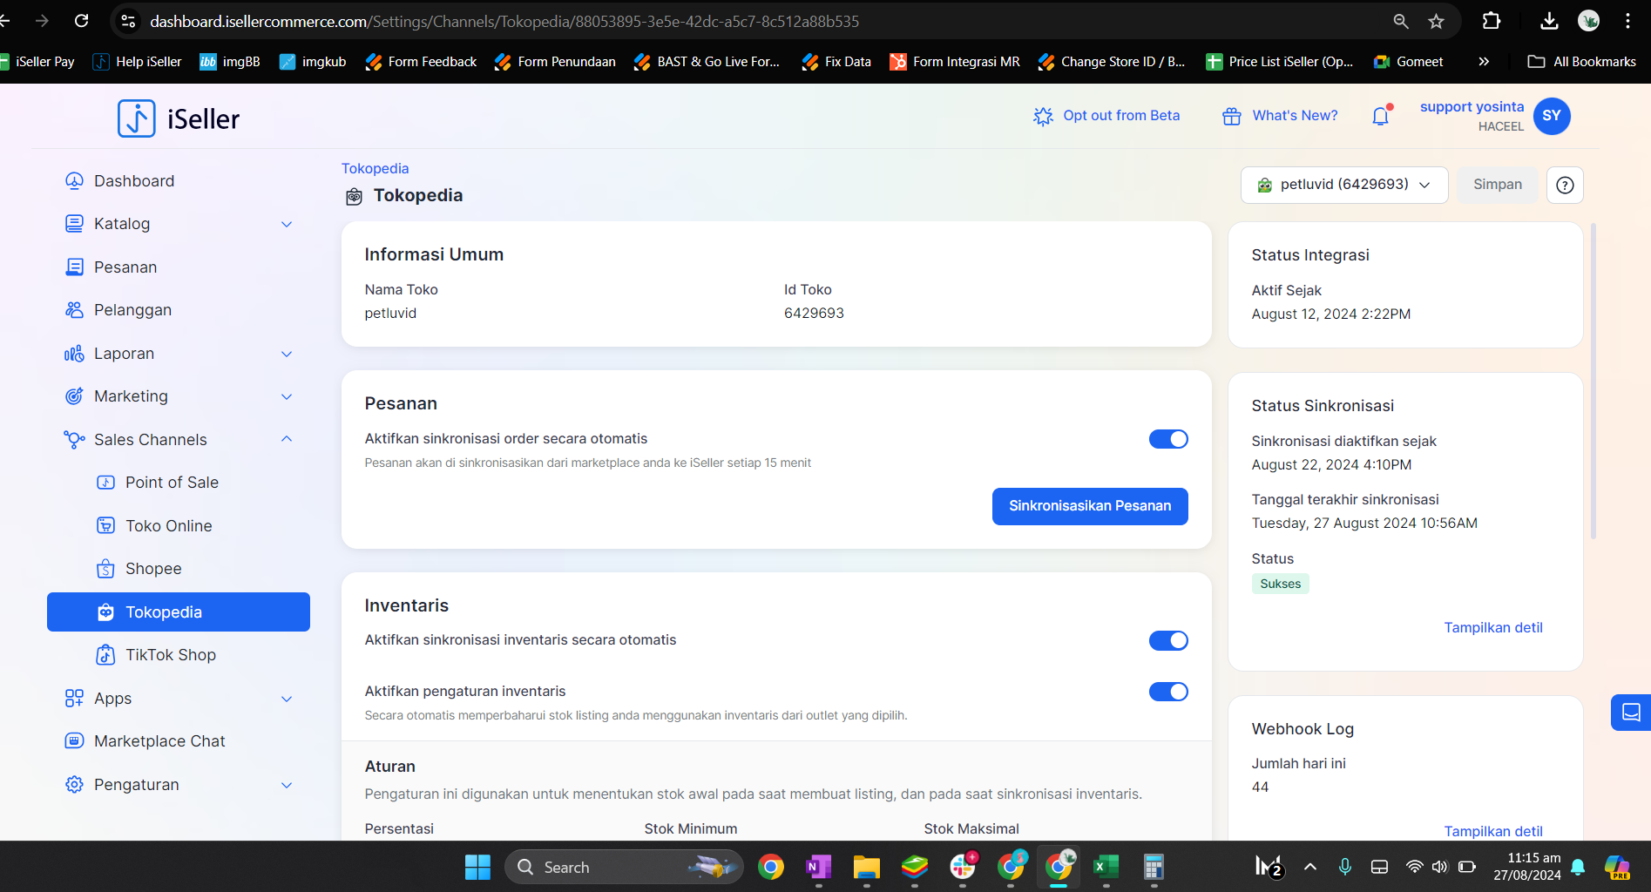Click the Toko Online icon

[x=105, y=525]
